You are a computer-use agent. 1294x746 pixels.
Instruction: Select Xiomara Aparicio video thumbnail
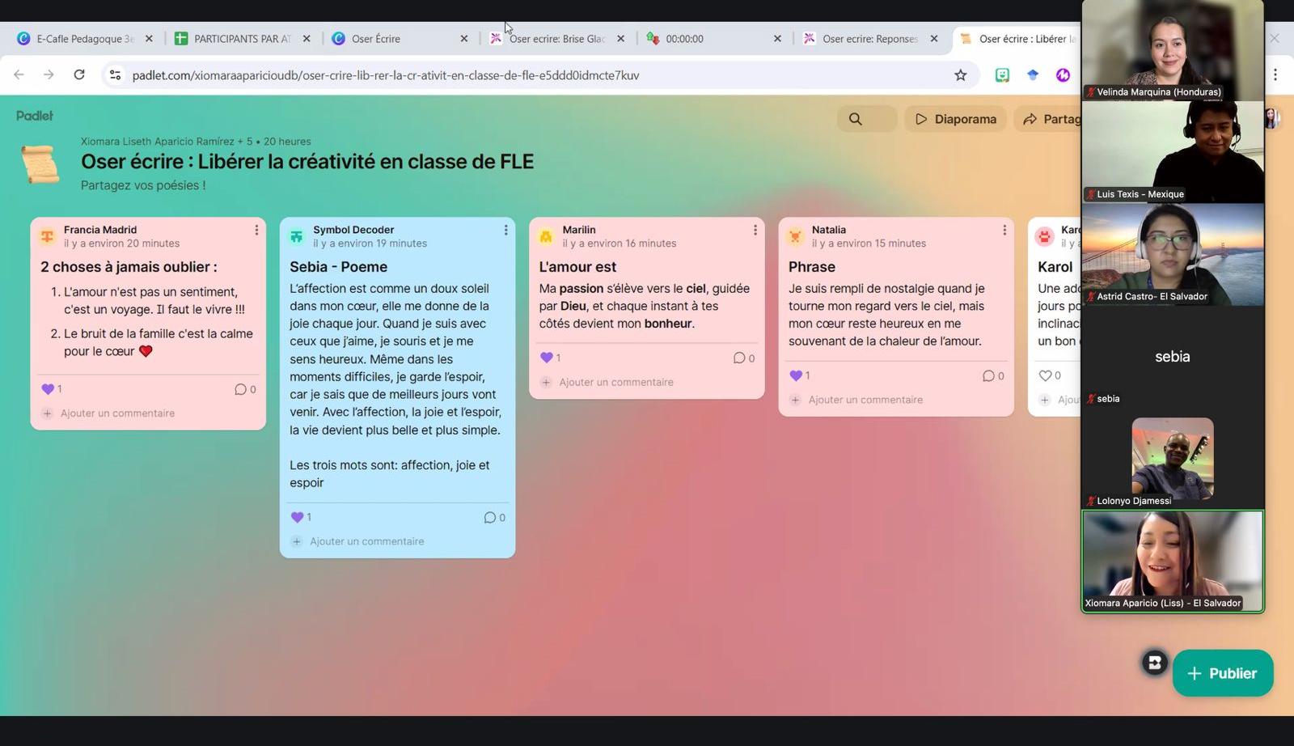click(1173, 562)
